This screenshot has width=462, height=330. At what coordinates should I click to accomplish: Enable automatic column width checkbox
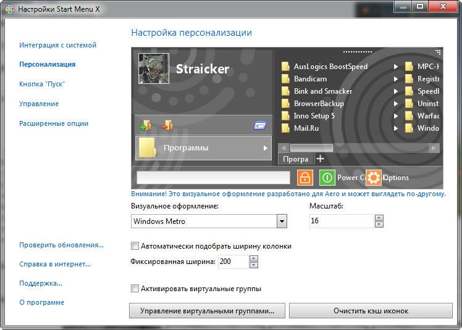(x=135, y=246)
